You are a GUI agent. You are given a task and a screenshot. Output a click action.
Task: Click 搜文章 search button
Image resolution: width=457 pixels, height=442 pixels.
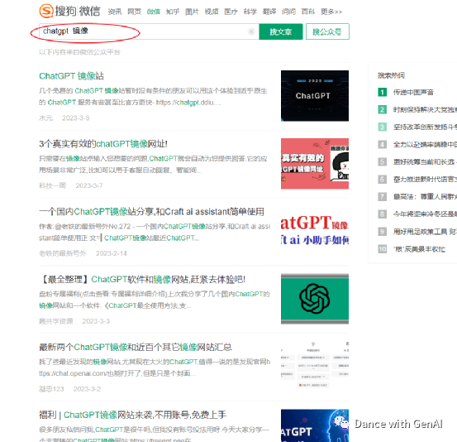[281, 31]
